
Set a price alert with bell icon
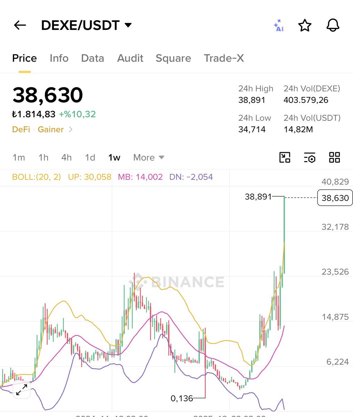pyautogui.click(x=333, y=25)
